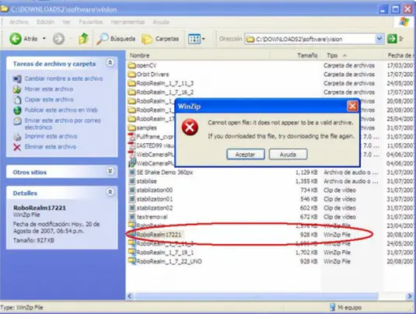Toggle the Carpetas folders pane

pos(160,39)
